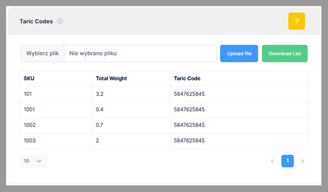Click the SKU column header
328x192 pixels.
coord(29,79)
